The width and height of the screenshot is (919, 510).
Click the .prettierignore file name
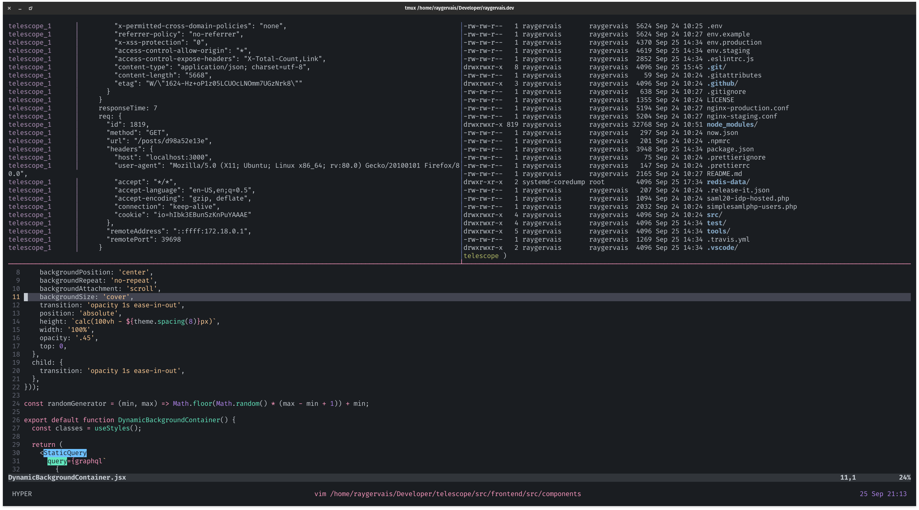(x=736, y=157)
